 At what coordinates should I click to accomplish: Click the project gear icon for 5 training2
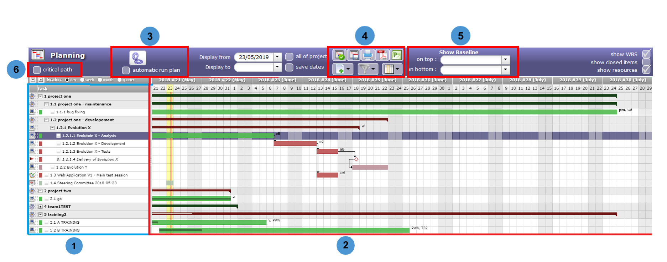click(32, 214)
